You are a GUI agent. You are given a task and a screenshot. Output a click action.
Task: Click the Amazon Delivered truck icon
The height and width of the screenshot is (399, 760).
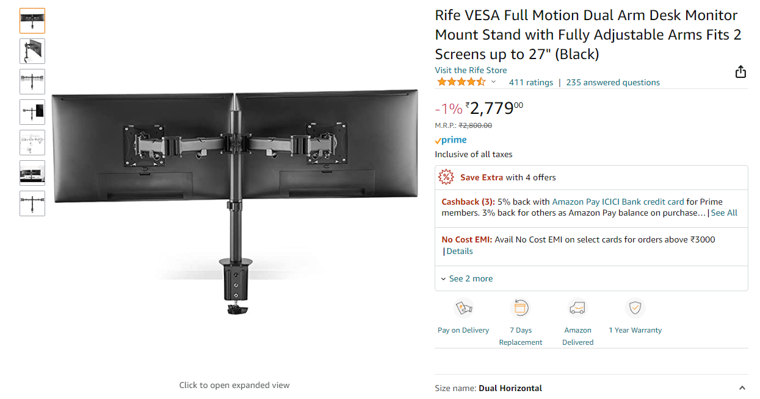577,308
